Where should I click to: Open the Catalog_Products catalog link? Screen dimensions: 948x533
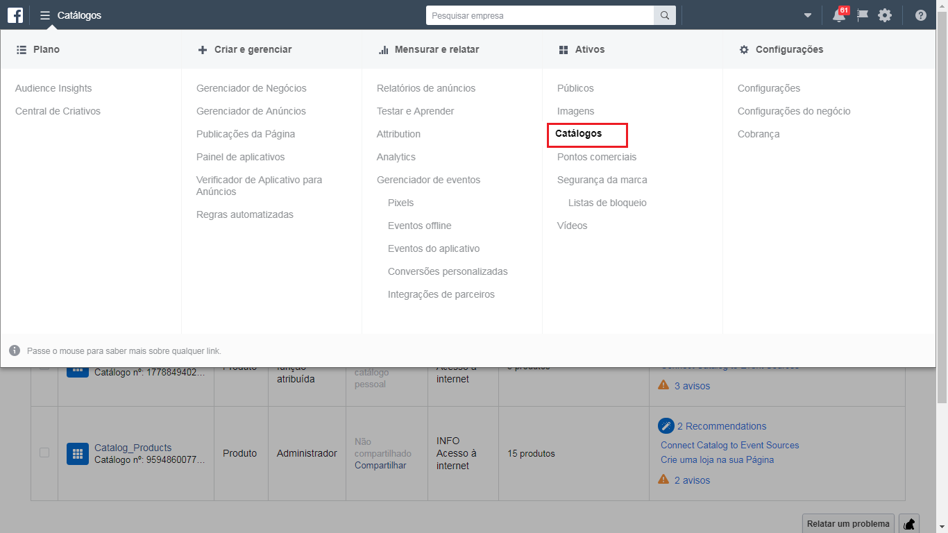click(133, 448)
